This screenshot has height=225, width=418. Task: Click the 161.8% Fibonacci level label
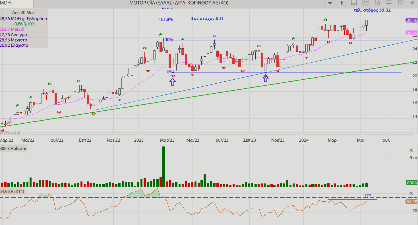point(166,19)
